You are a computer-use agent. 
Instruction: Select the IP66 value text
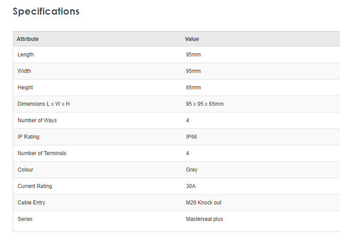[192, 137]
